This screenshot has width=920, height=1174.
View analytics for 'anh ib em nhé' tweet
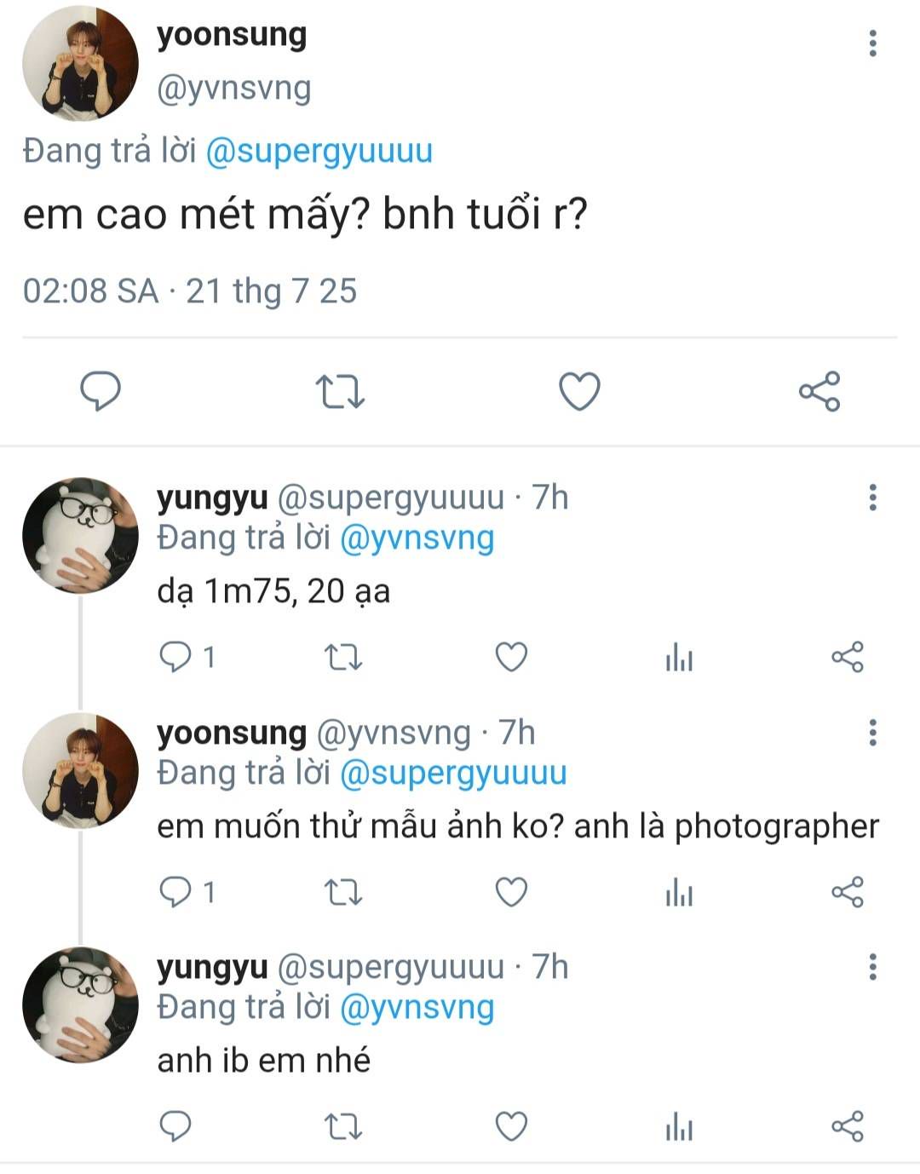(x=679, y=1126)
